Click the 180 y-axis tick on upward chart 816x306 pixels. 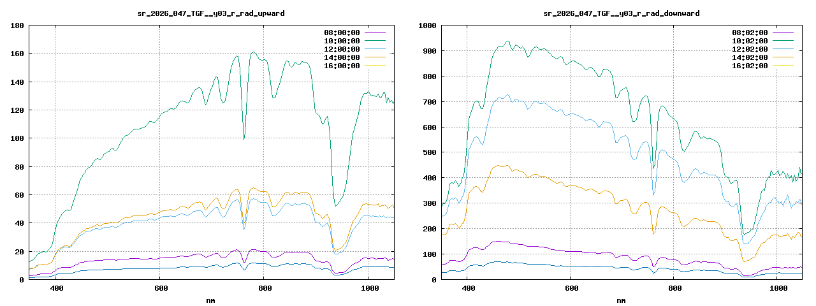pos(17,25)
